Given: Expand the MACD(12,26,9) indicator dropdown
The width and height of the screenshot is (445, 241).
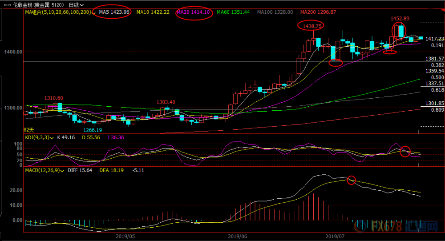Looking at the screenshot, I should click(x=62, y=171).
